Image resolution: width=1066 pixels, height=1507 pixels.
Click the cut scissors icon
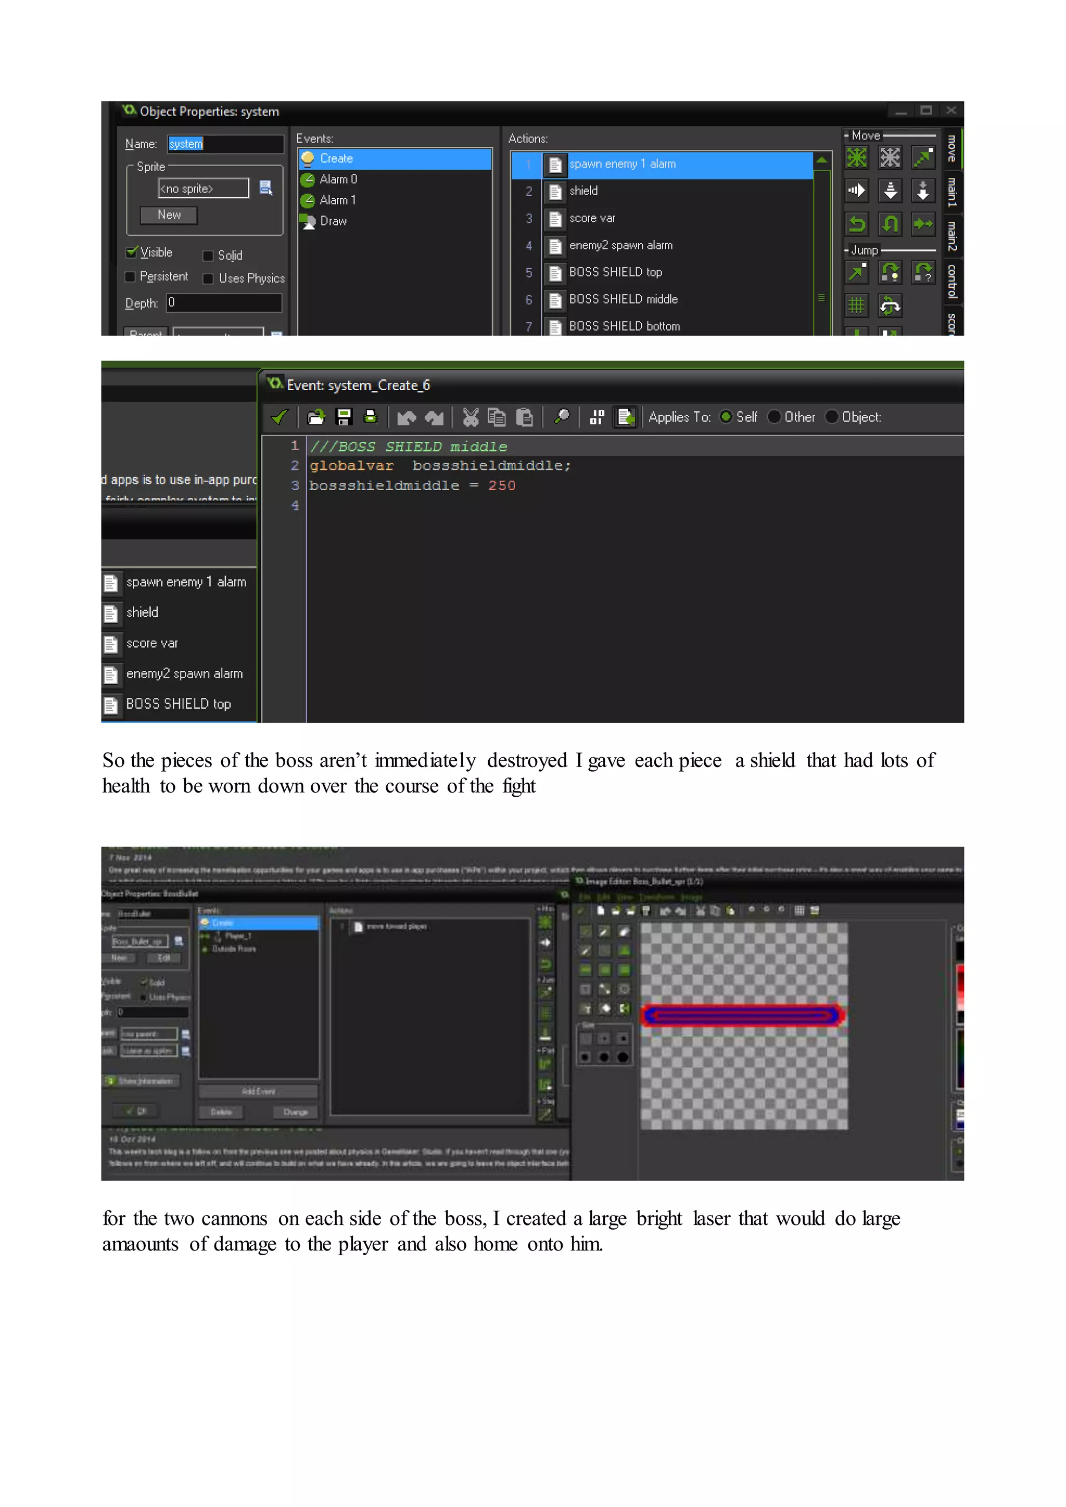(x=471, y=417)
